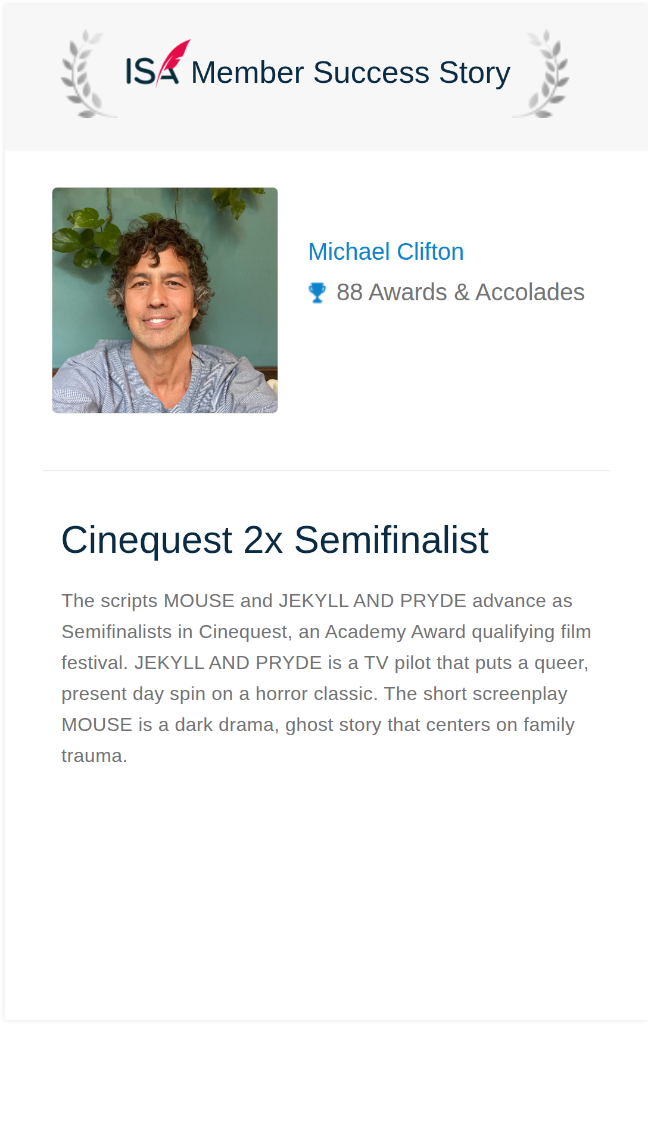Click the horizontal divider below profile

tap(326, 471)
